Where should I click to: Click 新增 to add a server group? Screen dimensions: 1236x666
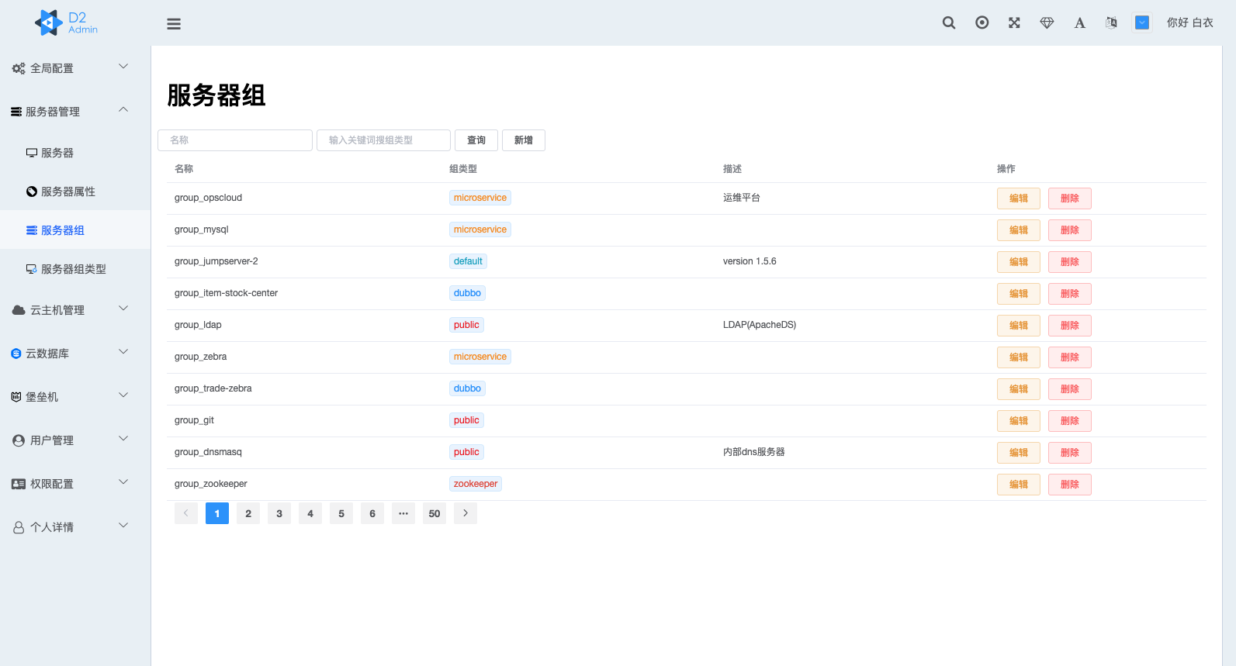click(523, 140)
